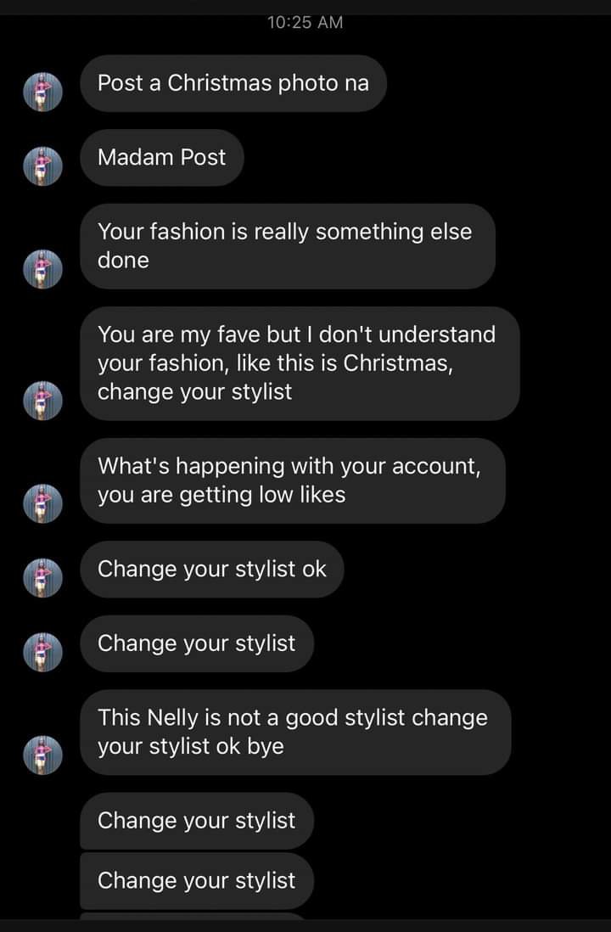Select "Your fashion is really something else done" bubble
The height and width of the screenshot is (932, 611).
[x=287, y=245]
